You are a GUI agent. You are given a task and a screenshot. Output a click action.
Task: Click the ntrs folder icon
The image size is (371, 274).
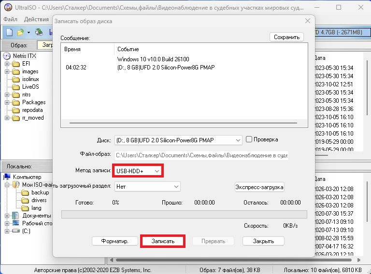pos(16,95)
